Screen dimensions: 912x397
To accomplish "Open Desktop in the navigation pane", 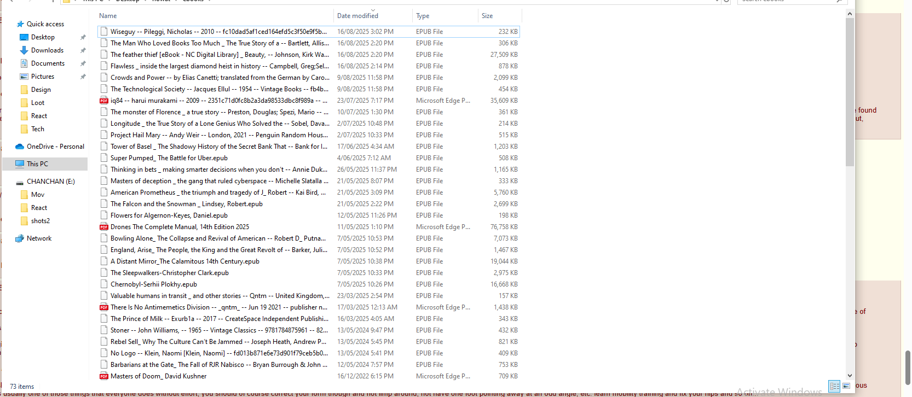I will pos(43,37).
